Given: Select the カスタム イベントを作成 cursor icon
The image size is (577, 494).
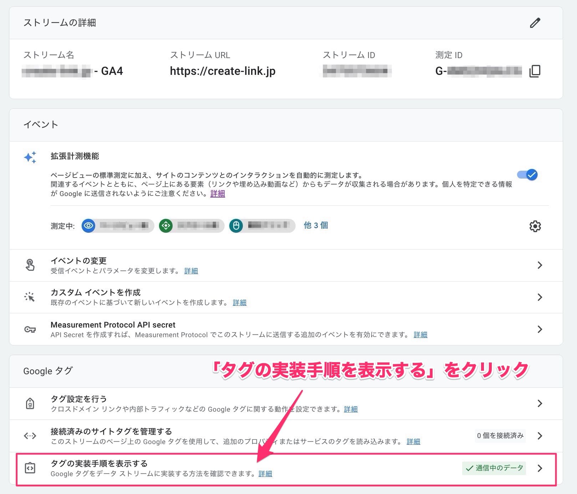Looking at the screenshot, I should coord(30,297).
